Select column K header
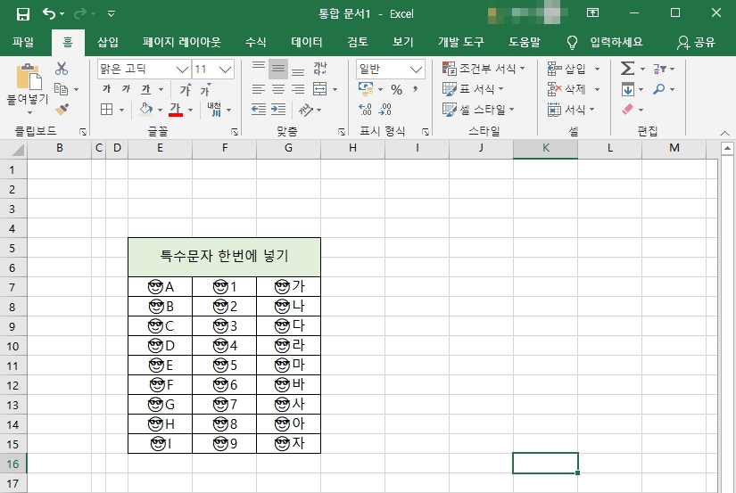The width and height of the screenshot is (736, 493). [x=545, y=148]
